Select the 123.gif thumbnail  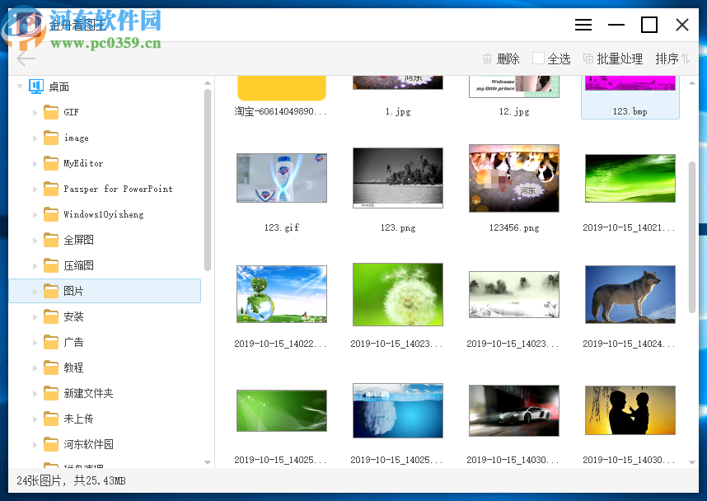(x=282, y=178)
